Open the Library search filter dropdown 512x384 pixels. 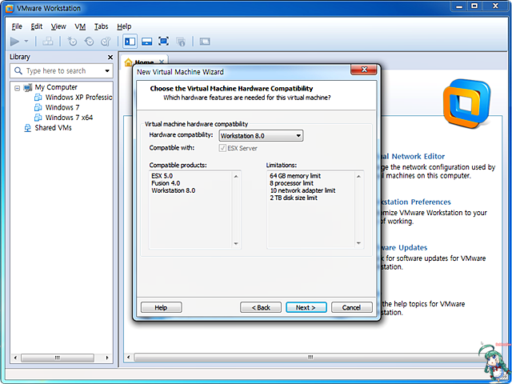click(107, 71)
